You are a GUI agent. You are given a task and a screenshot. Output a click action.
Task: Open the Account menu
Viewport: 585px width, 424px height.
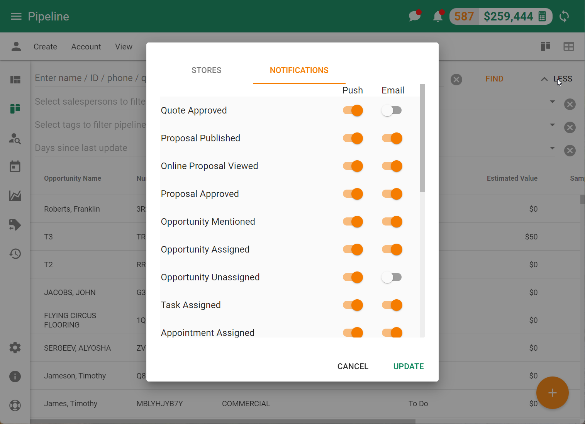tap(86, 47)
